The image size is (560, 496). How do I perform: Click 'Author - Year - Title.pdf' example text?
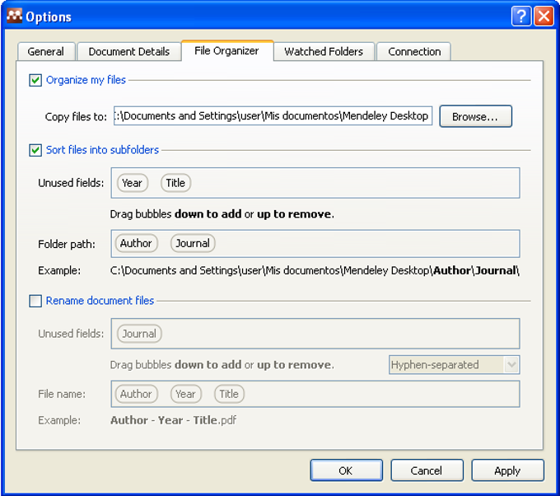[x=174, y=420]
